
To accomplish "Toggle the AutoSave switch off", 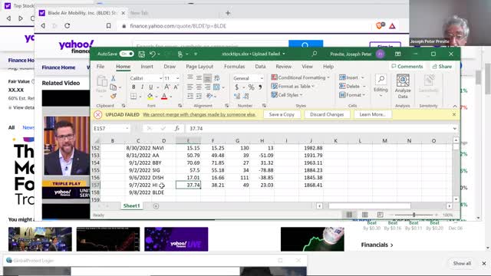I will point(127,54).
